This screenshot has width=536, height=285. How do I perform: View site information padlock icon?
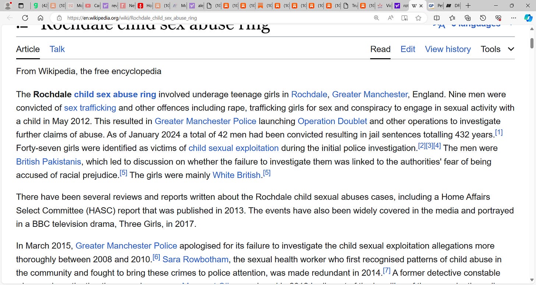pyautogui.click(x=59, y=18)
